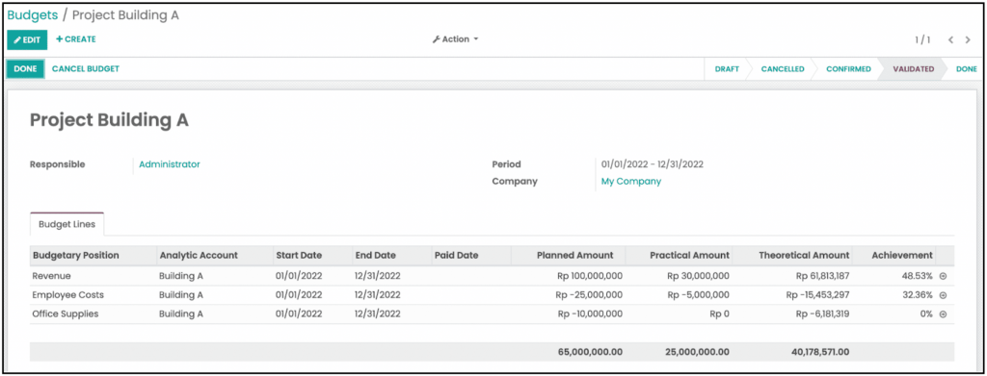Click theoretical amount Rp 61,813,187
The image size is (987, 376).
(x=823, y=276)
